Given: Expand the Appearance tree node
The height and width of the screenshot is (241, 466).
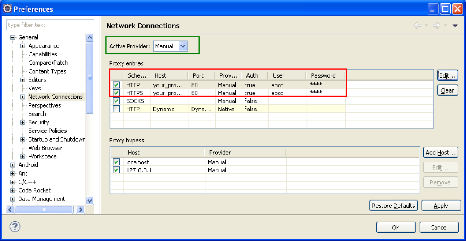Looking at the screenshot, I should (23, 46).
